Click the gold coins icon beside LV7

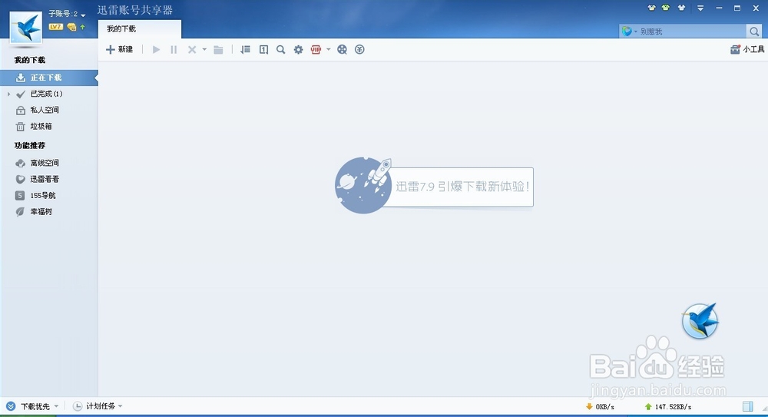[72, 27]
